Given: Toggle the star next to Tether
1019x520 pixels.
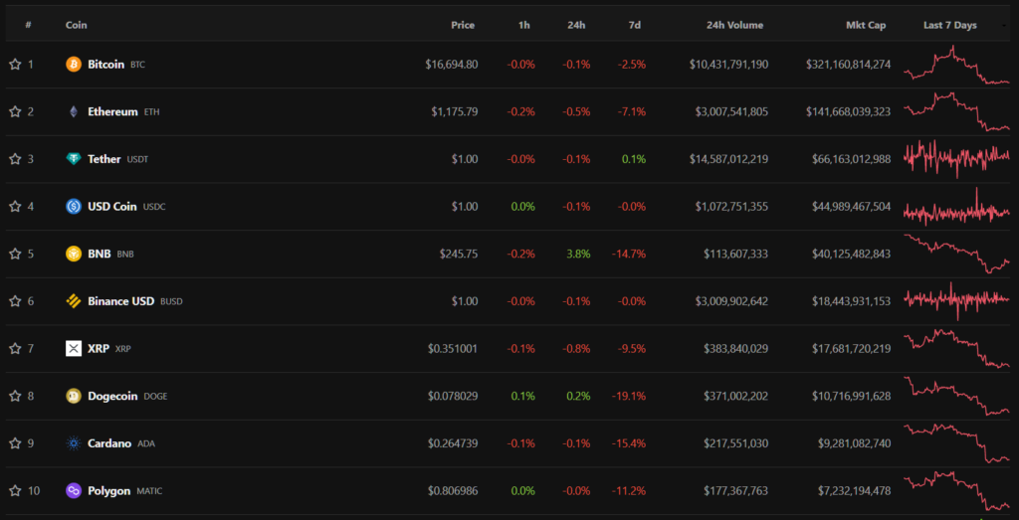Looking at the screenshot, I should (15, 159).
